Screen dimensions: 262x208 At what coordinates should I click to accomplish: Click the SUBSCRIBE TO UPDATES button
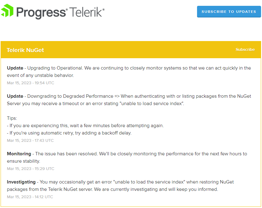click(229, 11)
